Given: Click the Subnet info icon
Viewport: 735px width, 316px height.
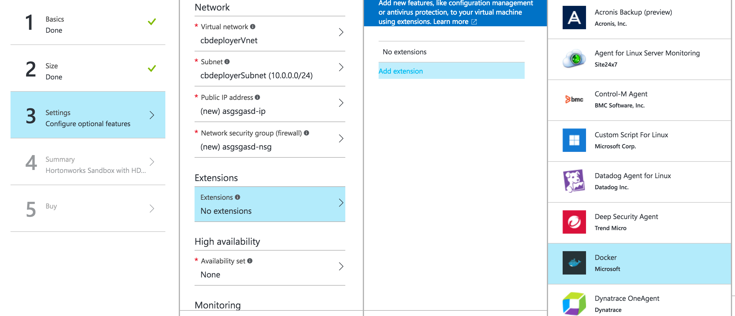Looking at the screenshot, I should point(226,62).
